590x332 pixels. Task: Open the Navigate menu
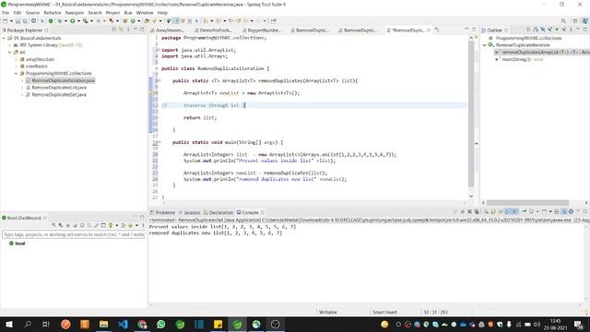coord(75,13)
